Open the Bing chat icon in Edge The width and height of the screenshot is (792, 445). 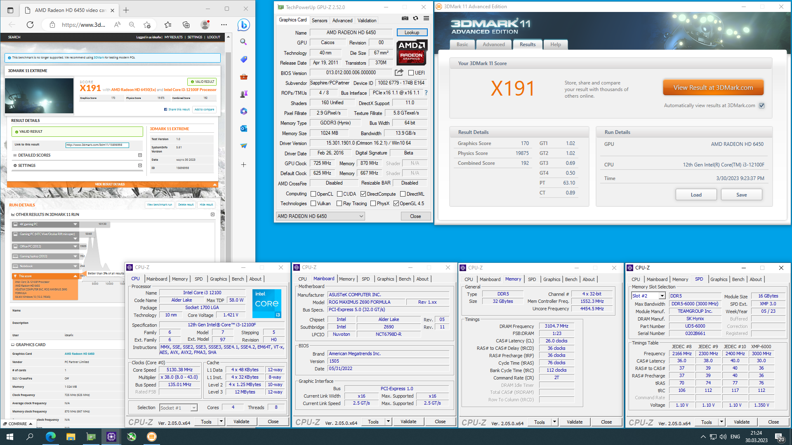click(244, 25)
